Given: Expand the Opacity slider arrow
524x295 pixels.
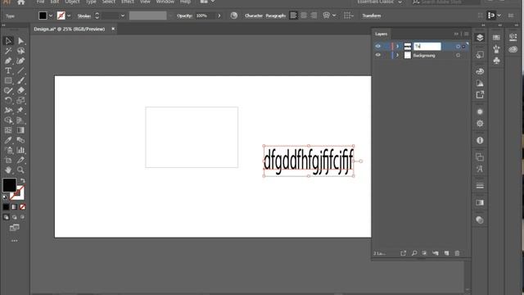Looking at the screenshot, I should click(x=219, y=16).
